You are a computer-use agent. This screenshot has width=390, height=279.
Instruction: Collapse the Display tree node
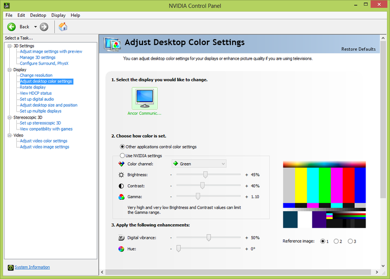coord(9,70)
